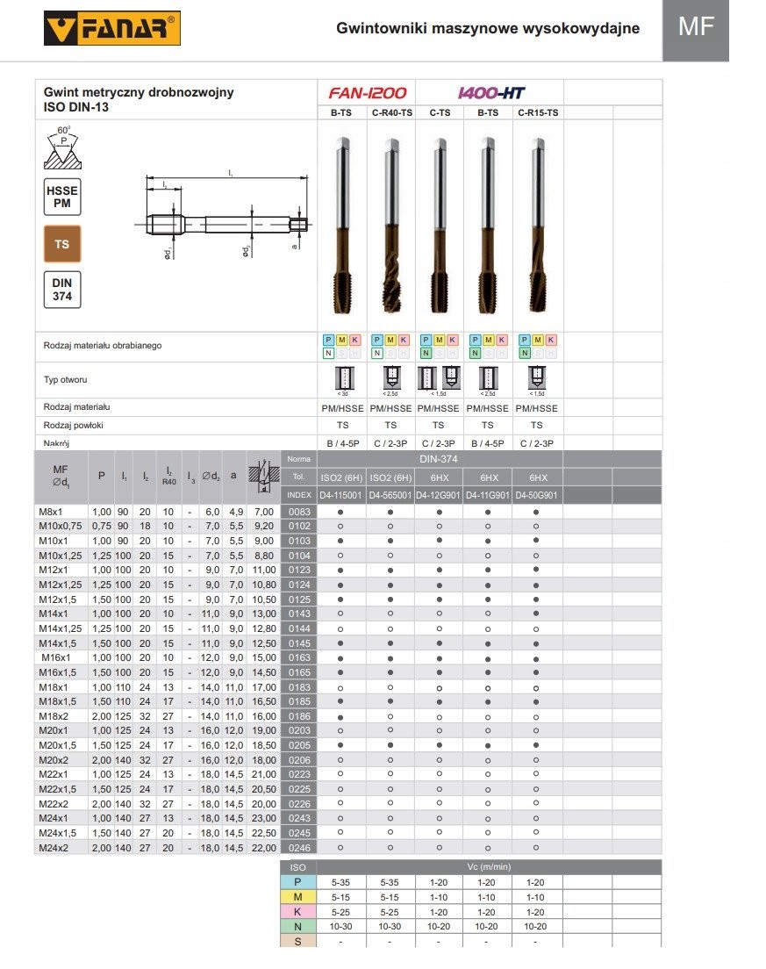Click the D4-565001 index header
Image resolution: width=766 pixels, height=969 pixels.
[390, 495]
